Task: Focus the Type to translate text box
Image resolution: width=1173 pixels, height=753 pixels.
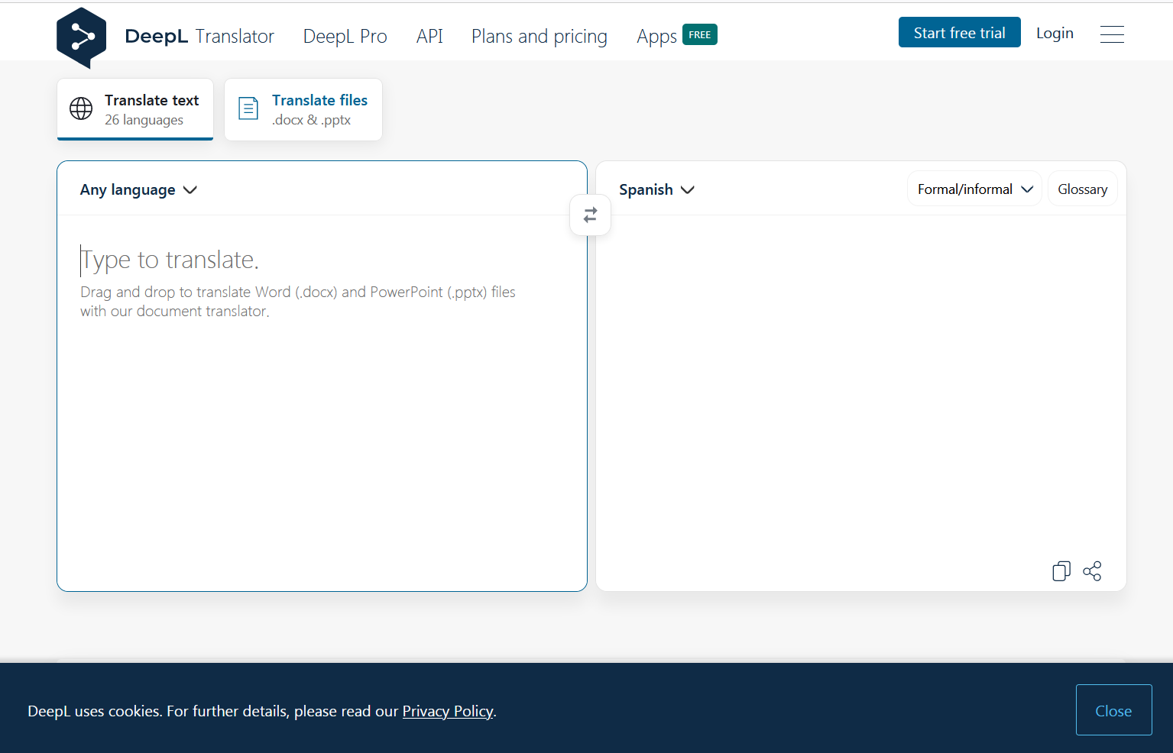Action: 322,403
